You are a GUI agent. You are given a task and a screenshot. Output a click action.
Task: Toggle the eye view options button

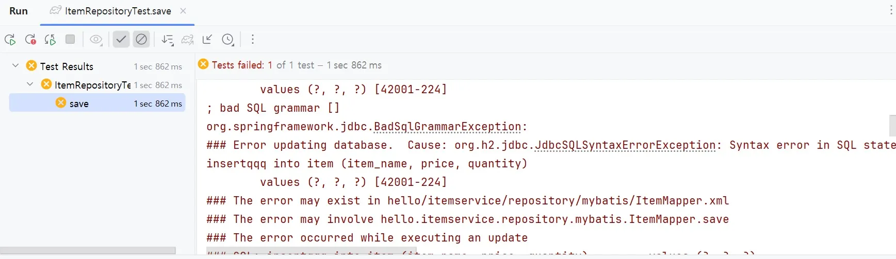pos(96,40)
